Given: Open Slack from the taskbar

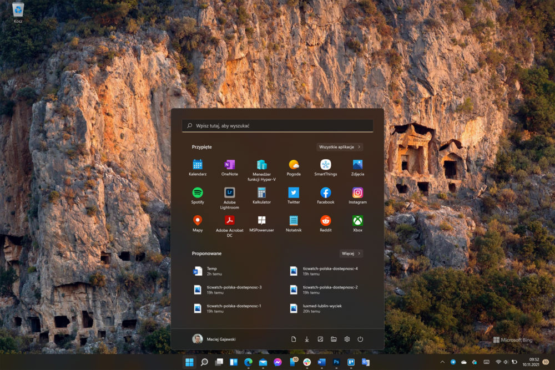Looking at the screenshot, I should pos(307,362).
